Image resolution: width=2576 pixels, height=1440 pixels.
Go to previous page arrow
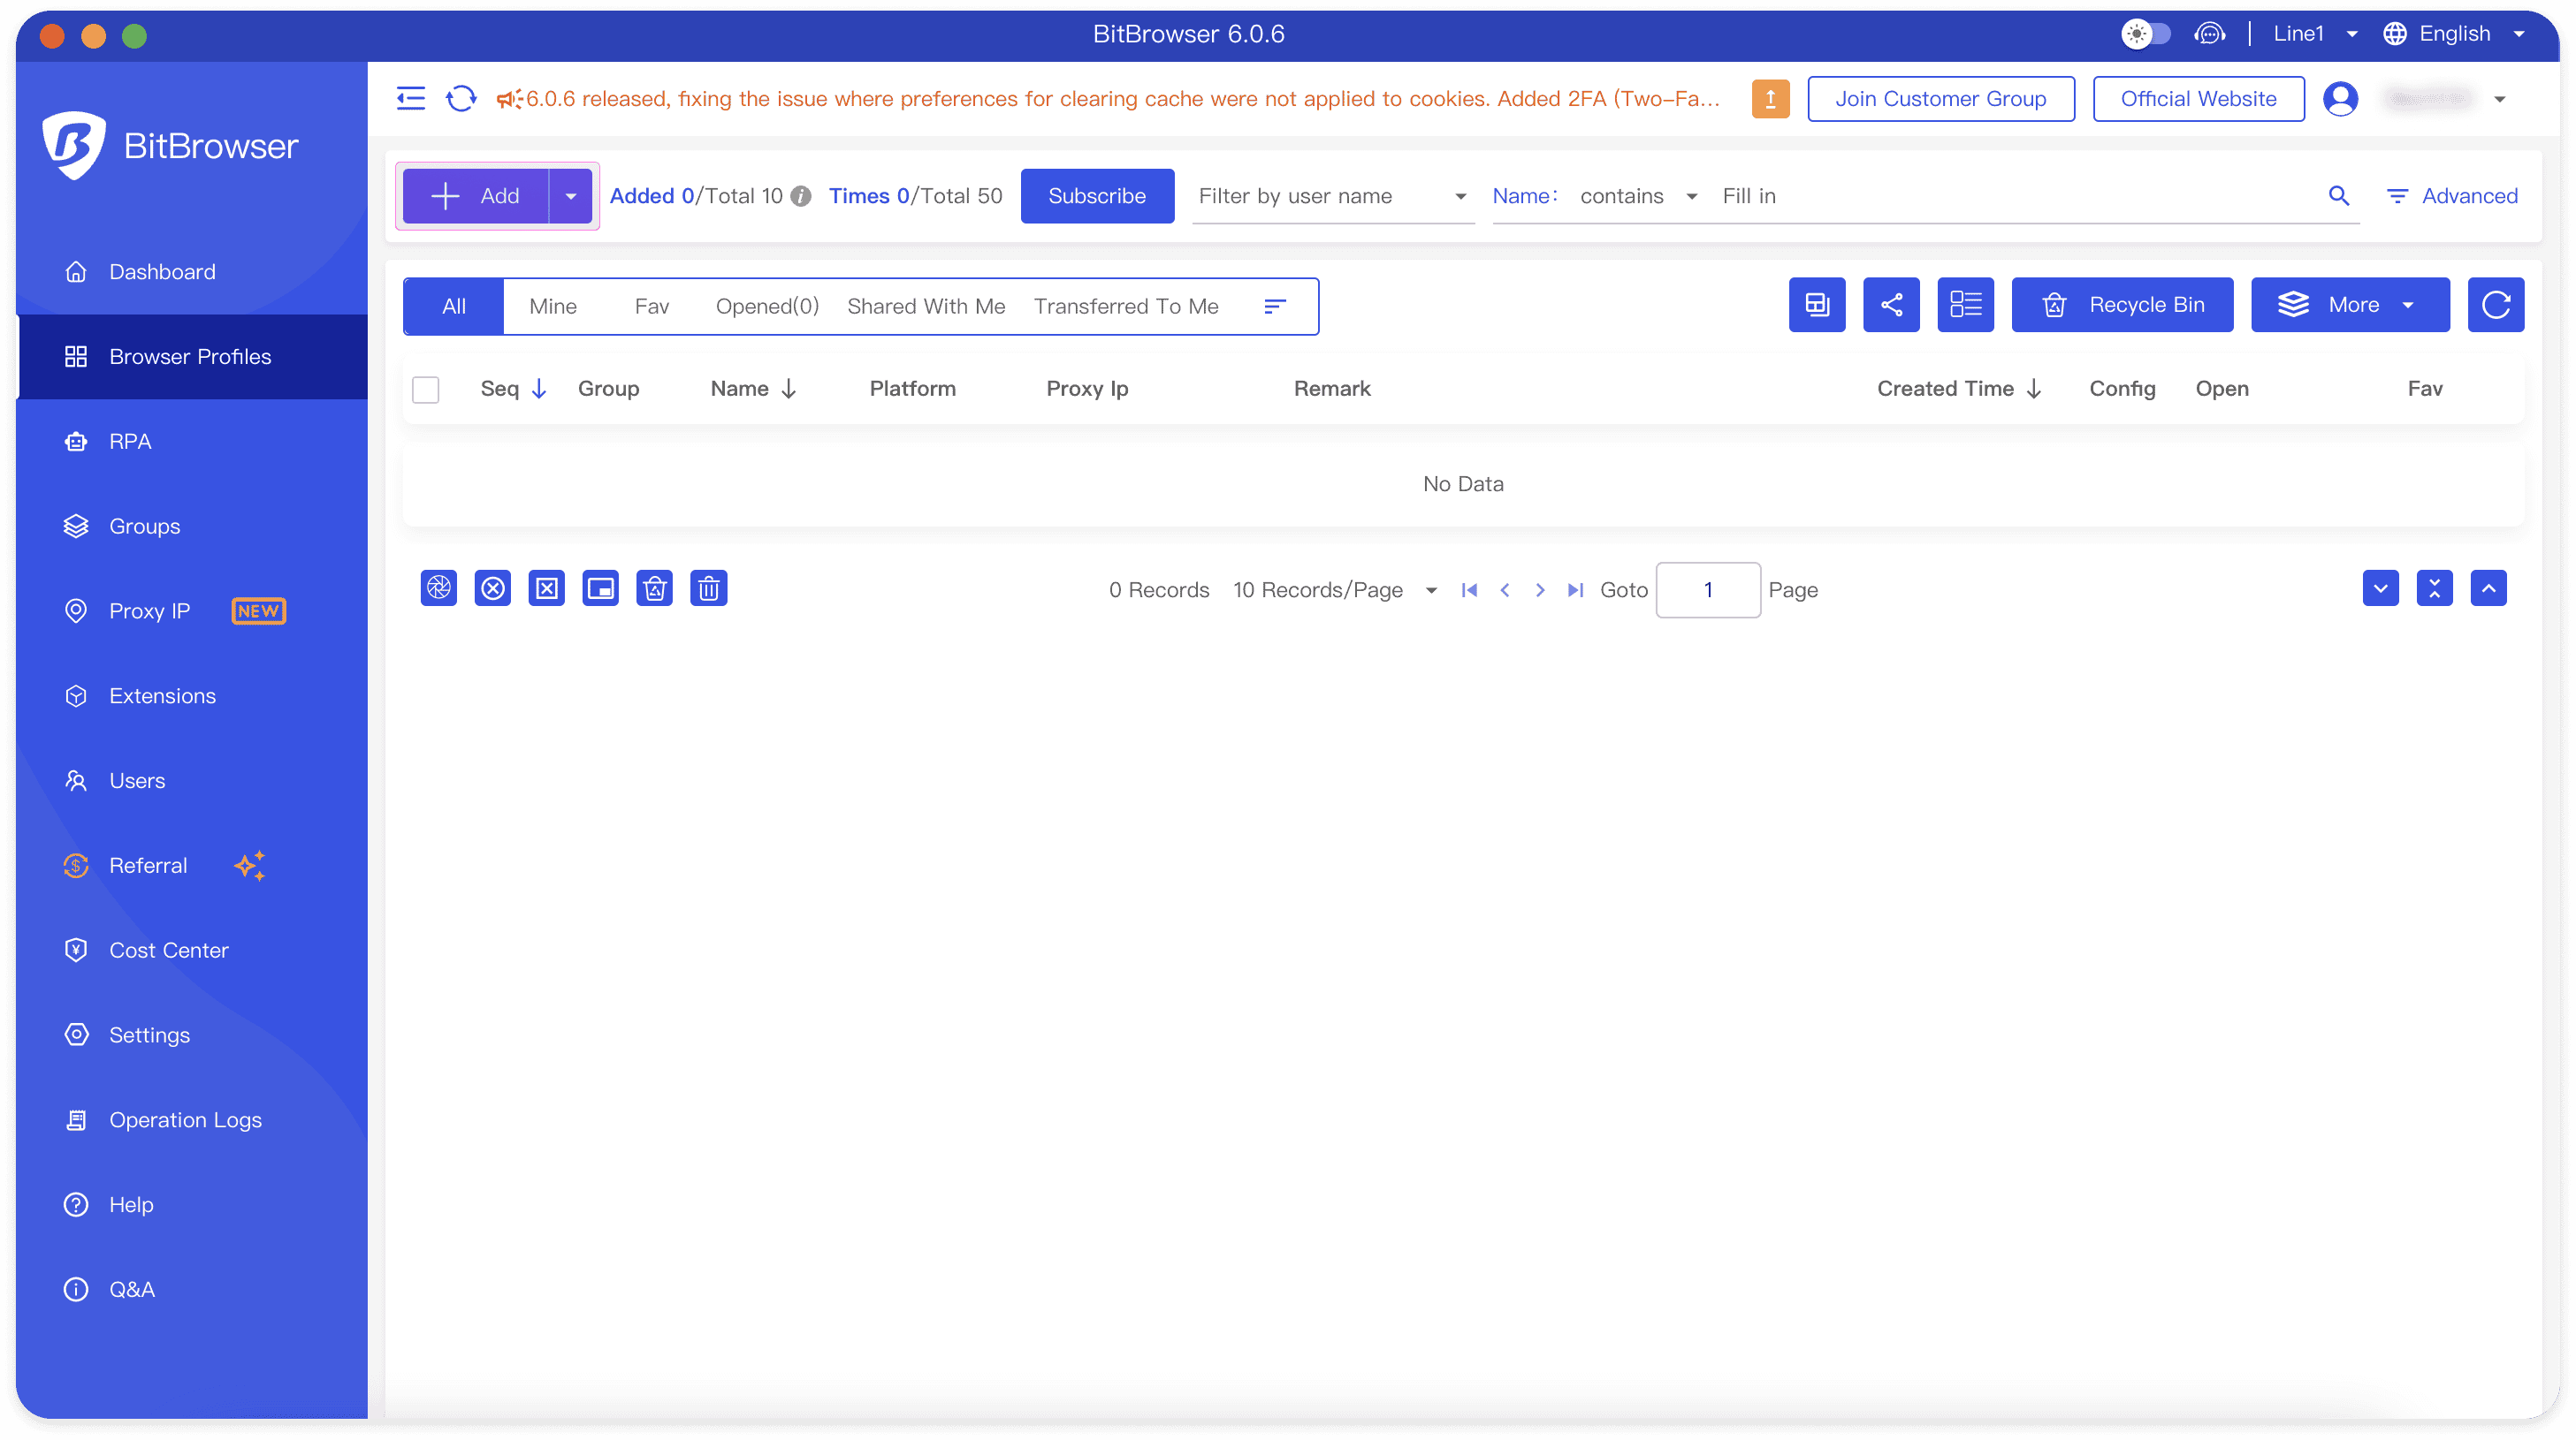pos(1505,591)
